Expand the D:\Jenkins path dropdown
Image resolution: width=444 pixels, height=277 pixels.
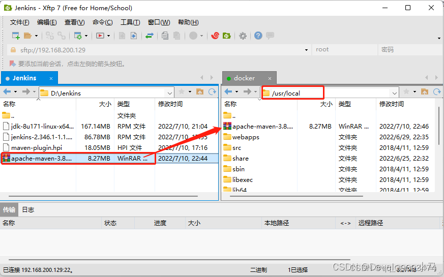169,93
